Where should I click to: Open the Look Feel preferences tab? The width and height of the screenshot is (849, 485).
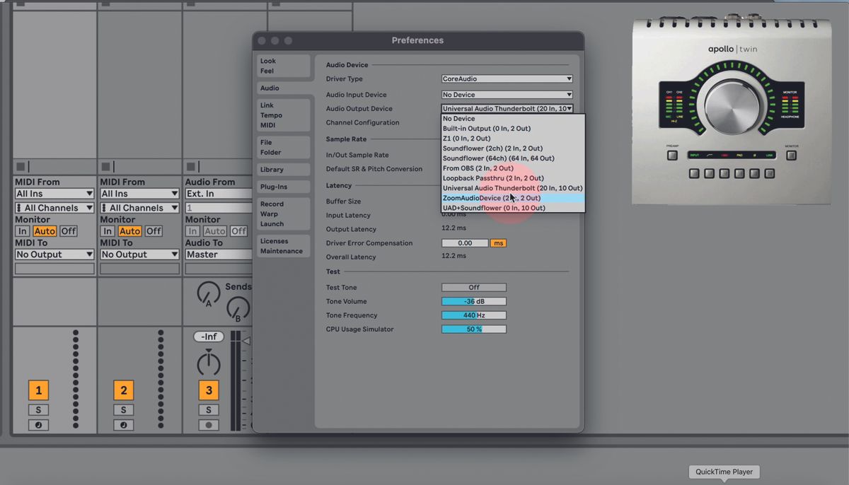283,66
